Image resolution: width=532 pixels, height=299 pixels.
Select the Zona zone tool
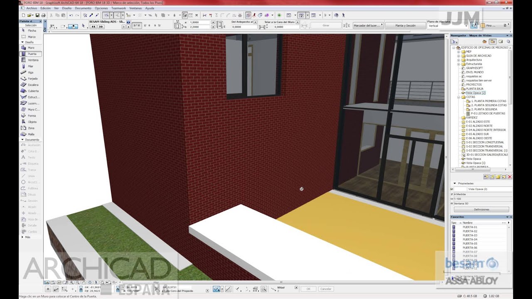(31, 128)
